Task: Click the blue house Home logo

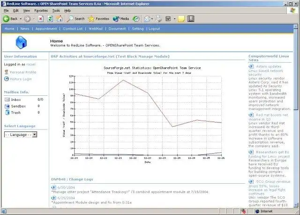Action: point(21,43)
